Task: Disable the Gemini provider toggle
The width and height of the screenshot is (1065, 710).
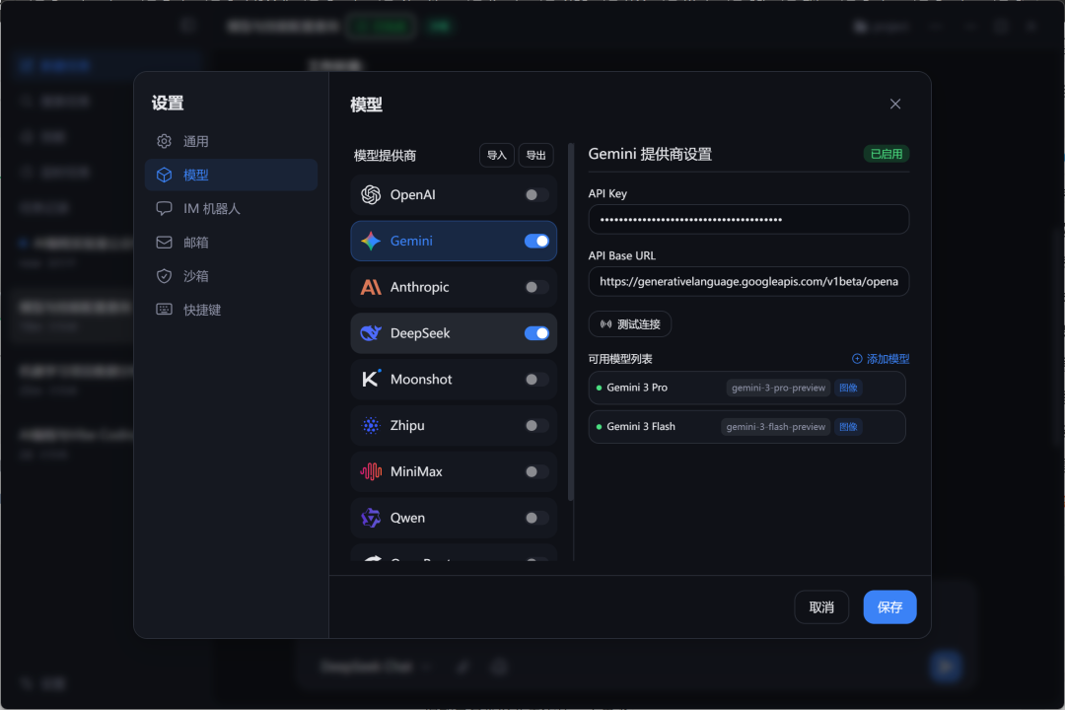Action: [536, 242]
